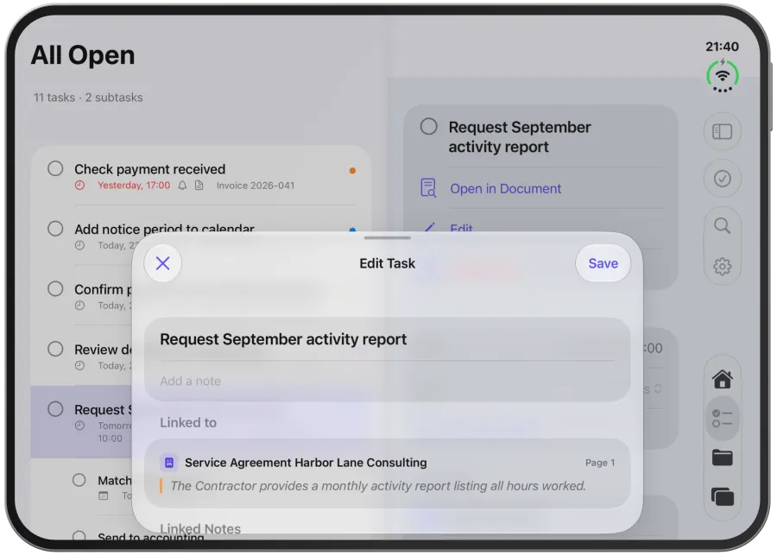
Task: Grab the sheet handle at top of Edit Task
Action: (387, 238)
